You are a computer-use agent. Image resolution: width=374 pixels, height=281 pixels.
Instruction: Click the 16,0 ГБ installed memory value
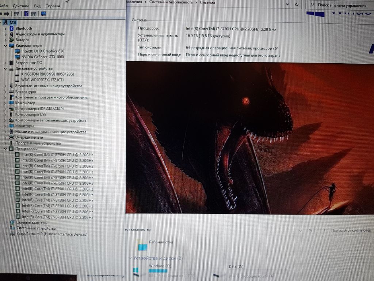(x=208, y=36)
